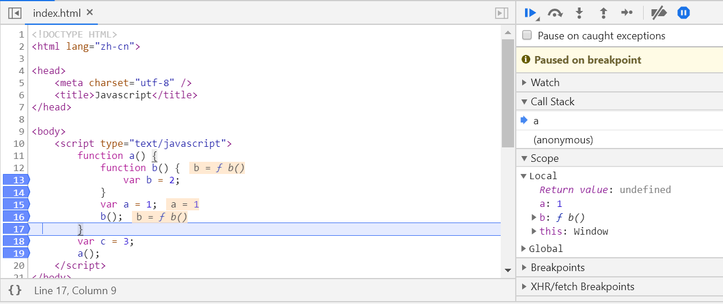Click the Paused on breakpoint banner
The width and height of the screenshot is (723, 304).
click(619, 60)
